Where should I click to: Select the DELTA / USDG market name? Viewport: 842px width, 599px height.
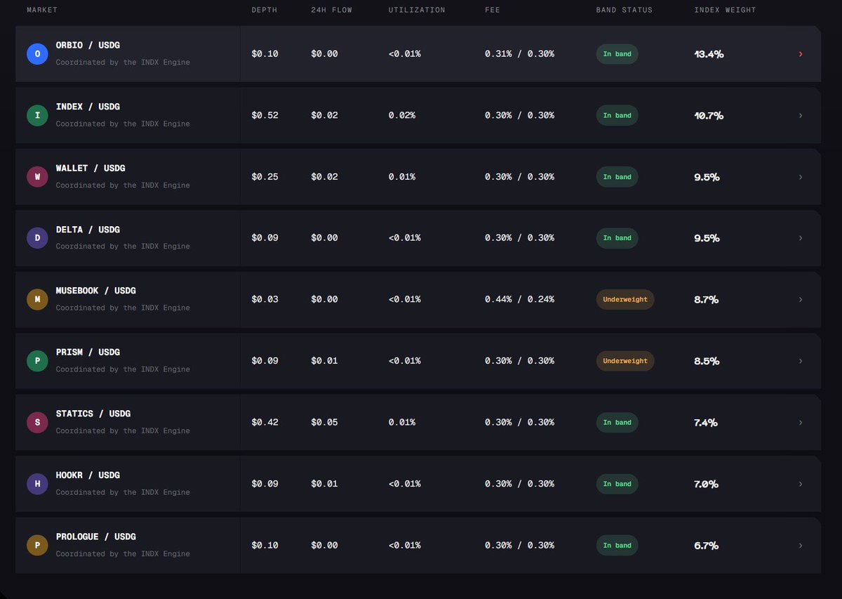88,230
